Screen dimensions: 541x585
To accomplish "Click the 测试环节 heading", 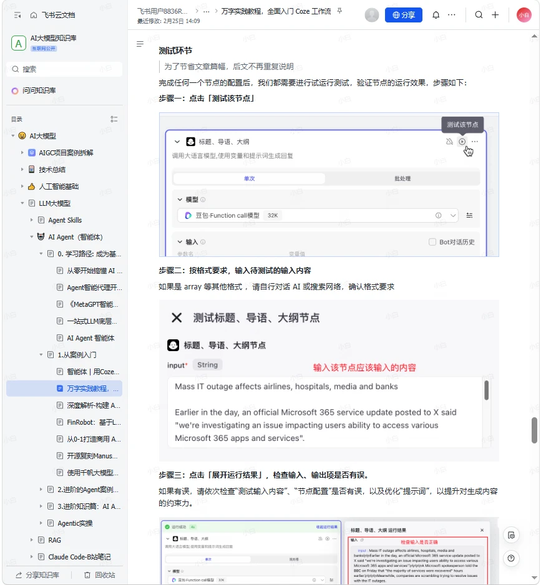I will 175,51.
